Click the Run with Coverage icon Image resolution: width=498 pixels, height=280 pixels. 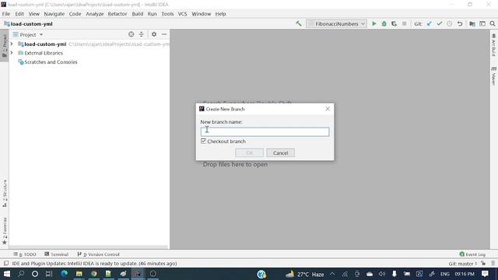(395, 24)
